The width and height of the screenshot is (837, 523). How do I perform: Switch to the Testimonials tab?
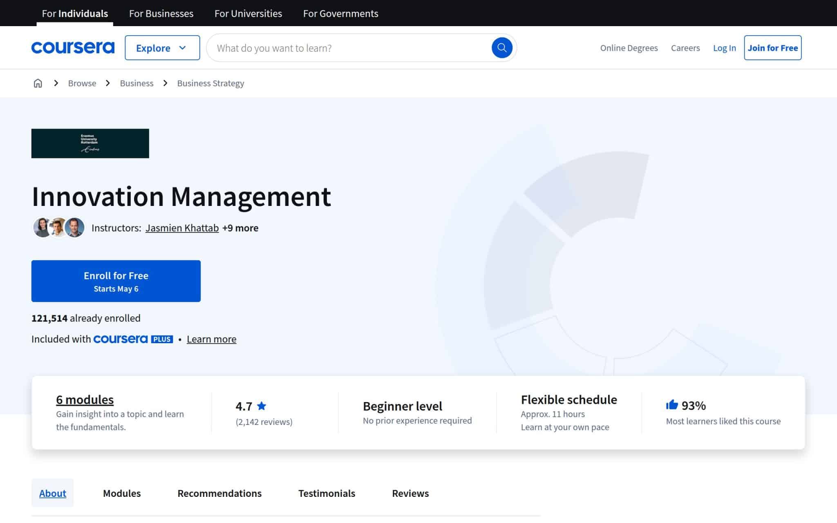pyautogui.click(x=327, y=493)
